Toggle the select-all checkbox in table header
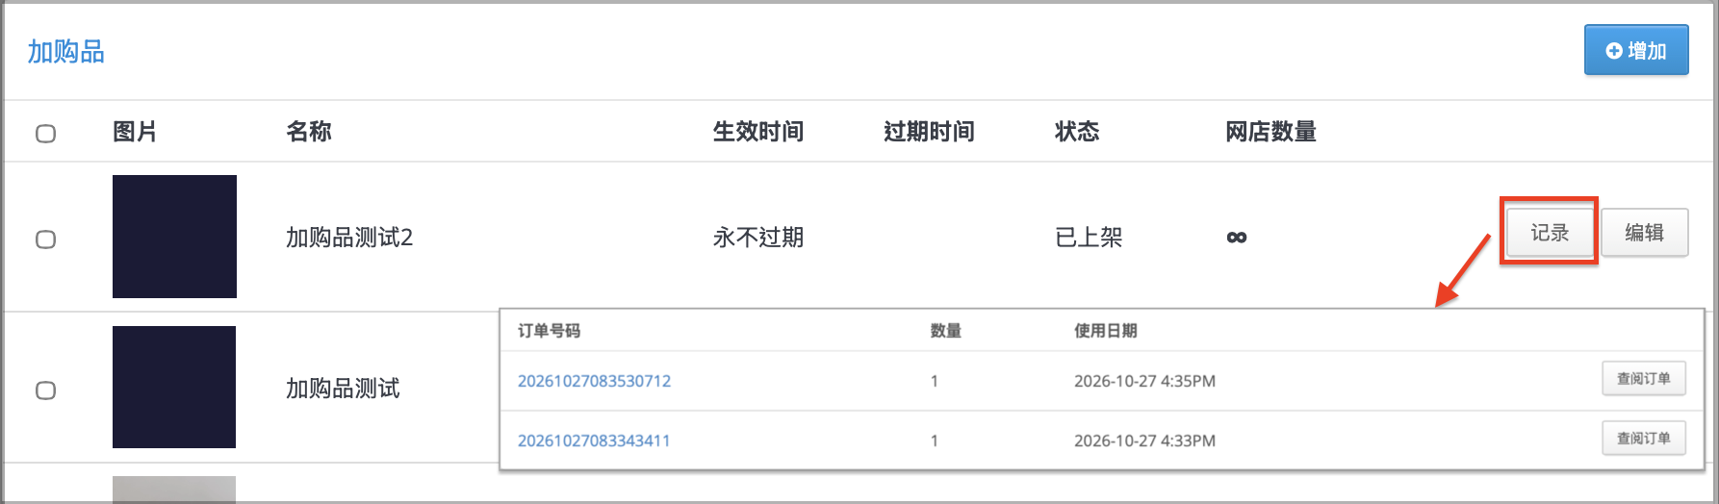The image size is (1719, 504). point(45,133)
